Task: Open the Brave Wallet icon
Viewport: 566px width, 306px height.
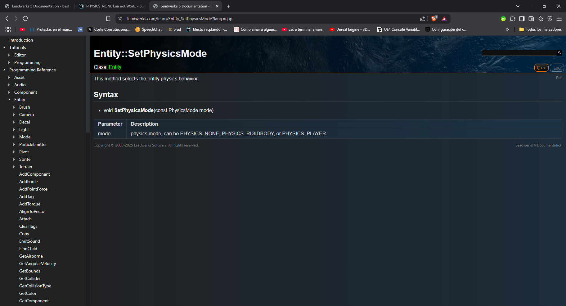Action: click(531, 19)
